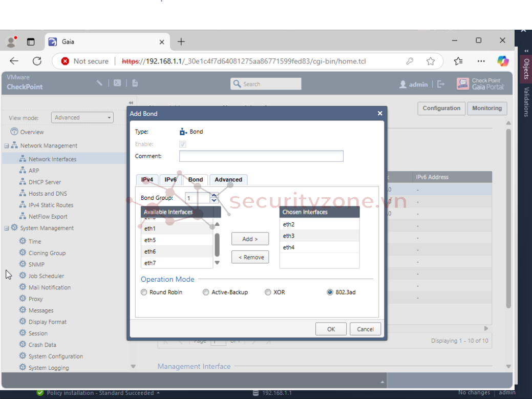
Task: Switch to the IPv6 tab
Action: pyautogui.click(x=171, y=179)
